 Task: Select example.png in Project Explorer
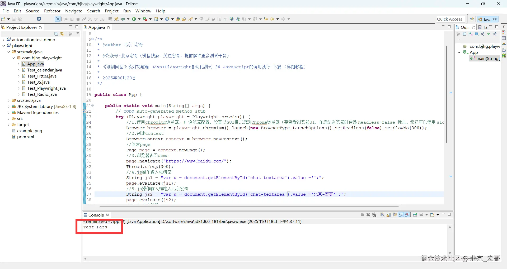(x=30, y=131)
